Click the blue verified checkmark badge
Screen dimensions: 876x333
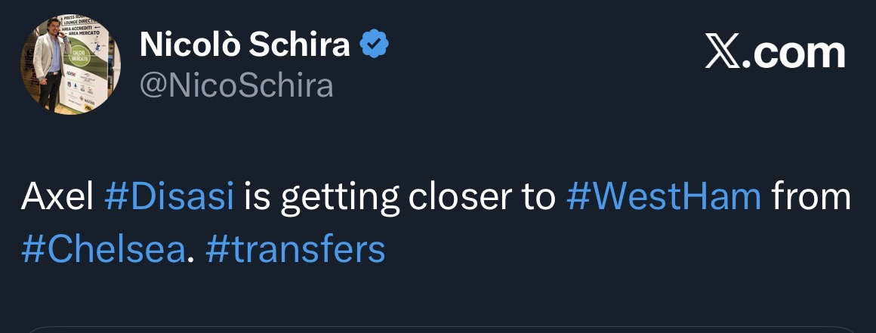[x=374, y=46]
